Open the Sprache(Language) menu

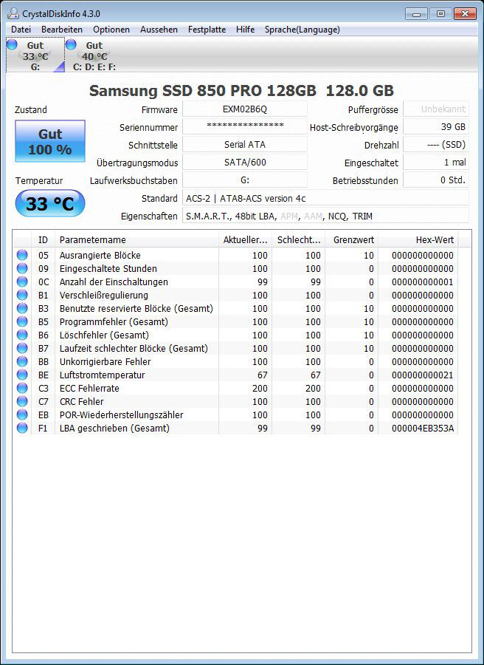(302, 30)
